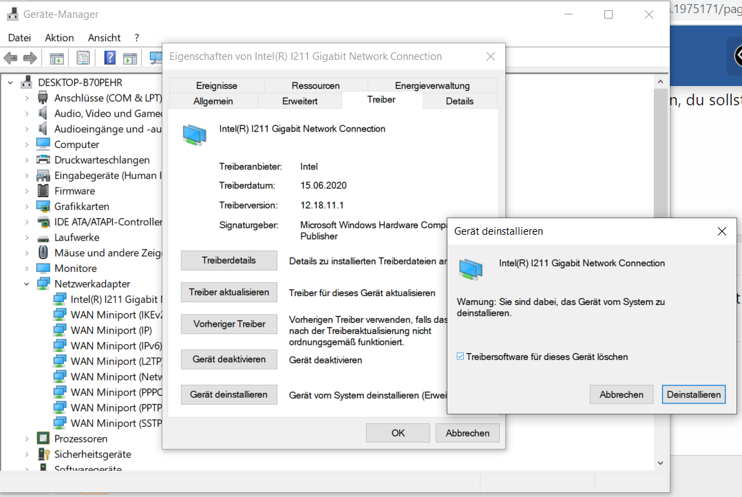
Task: Switch to the Ressourcen tab
Action: 316,85
